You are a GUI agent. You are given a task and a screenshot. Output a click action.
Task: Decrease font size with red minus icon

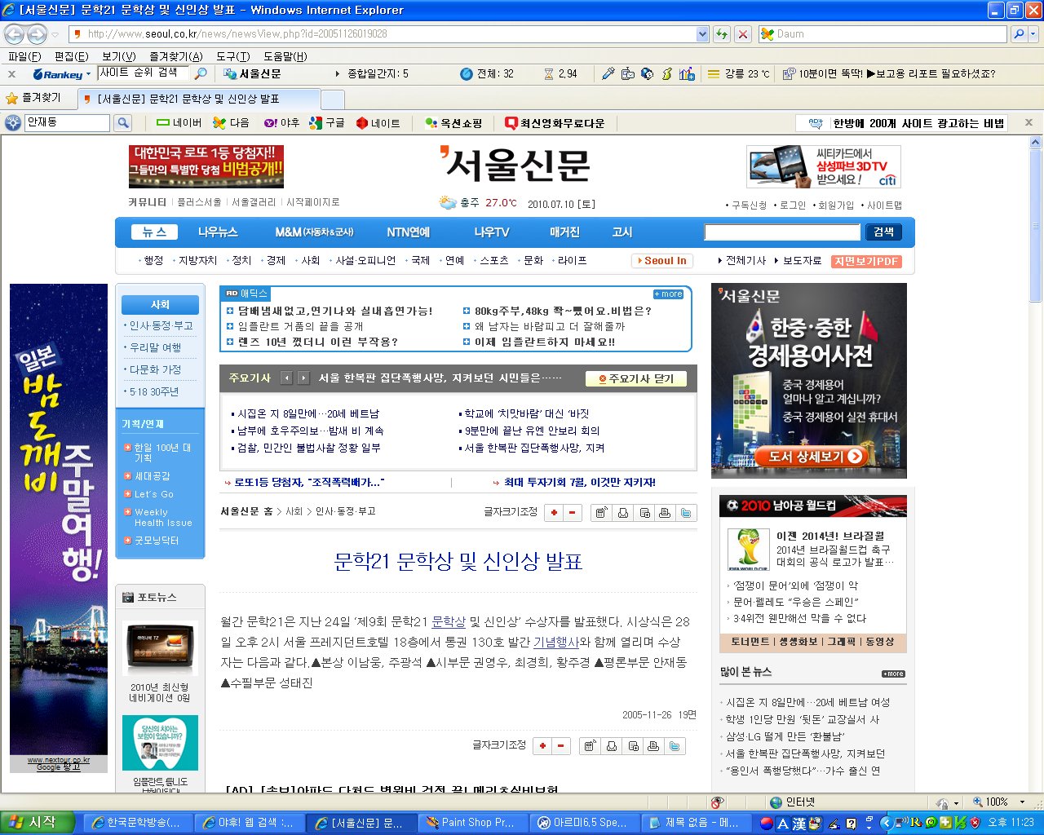573,513
